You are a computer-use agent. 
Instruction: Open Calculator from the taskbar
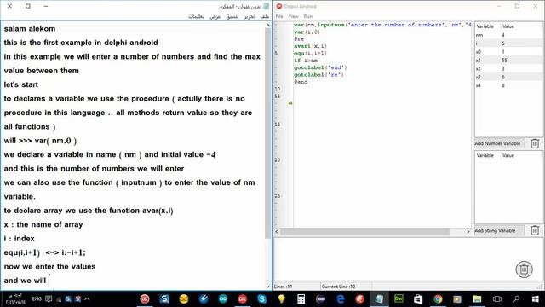301,299
